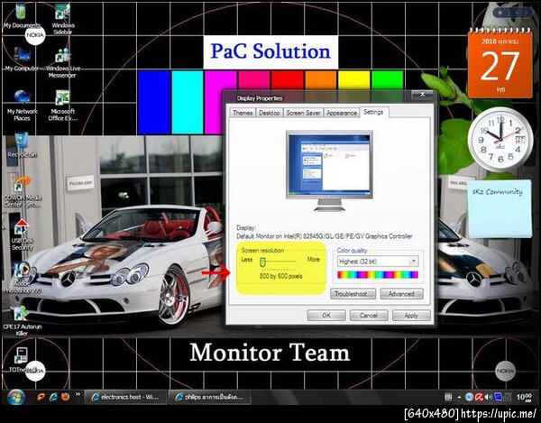Click the sKz Community sticky note
The height and width of the screenshot is (423, 541).
[x=500, y=208]
